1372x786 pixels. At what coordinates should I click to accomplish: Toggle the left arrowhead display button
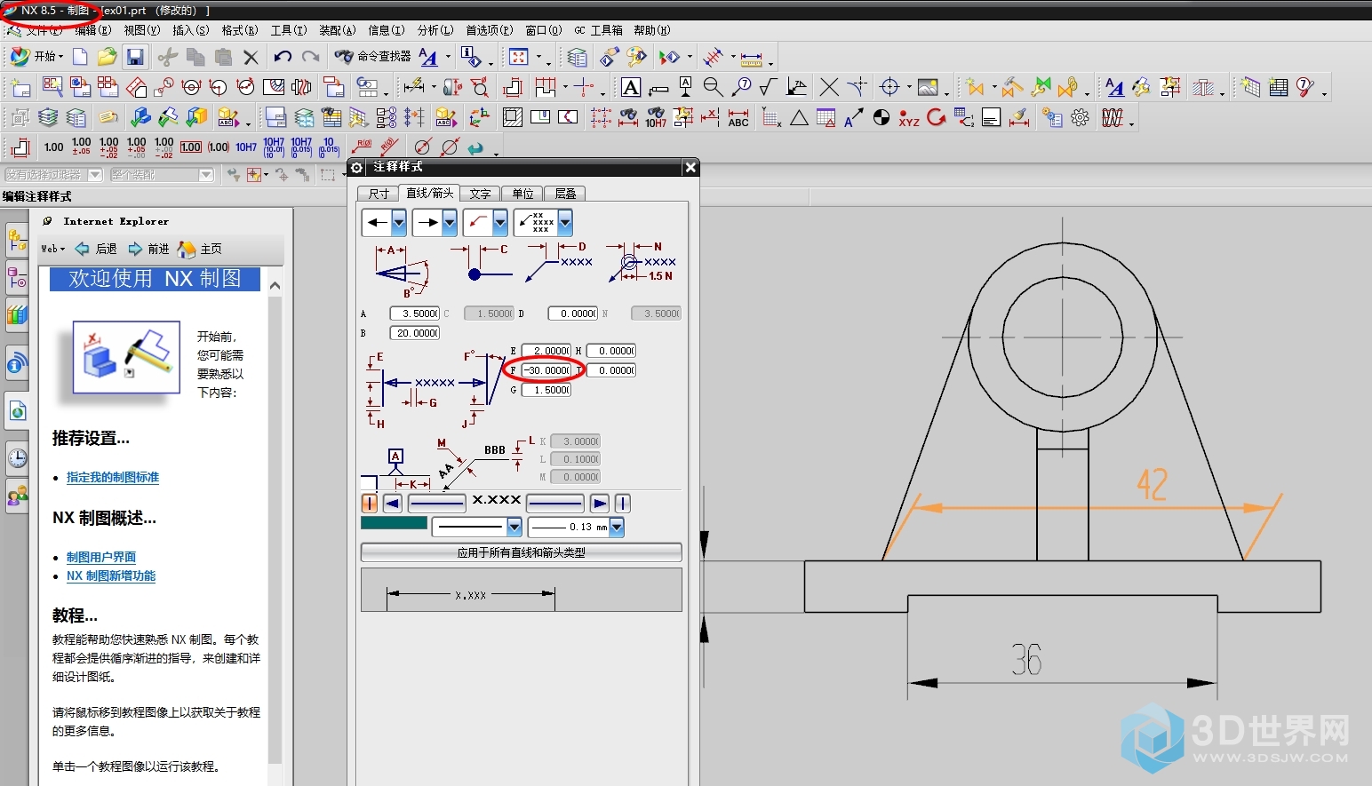pyautogui.click(x=393, y=504)
